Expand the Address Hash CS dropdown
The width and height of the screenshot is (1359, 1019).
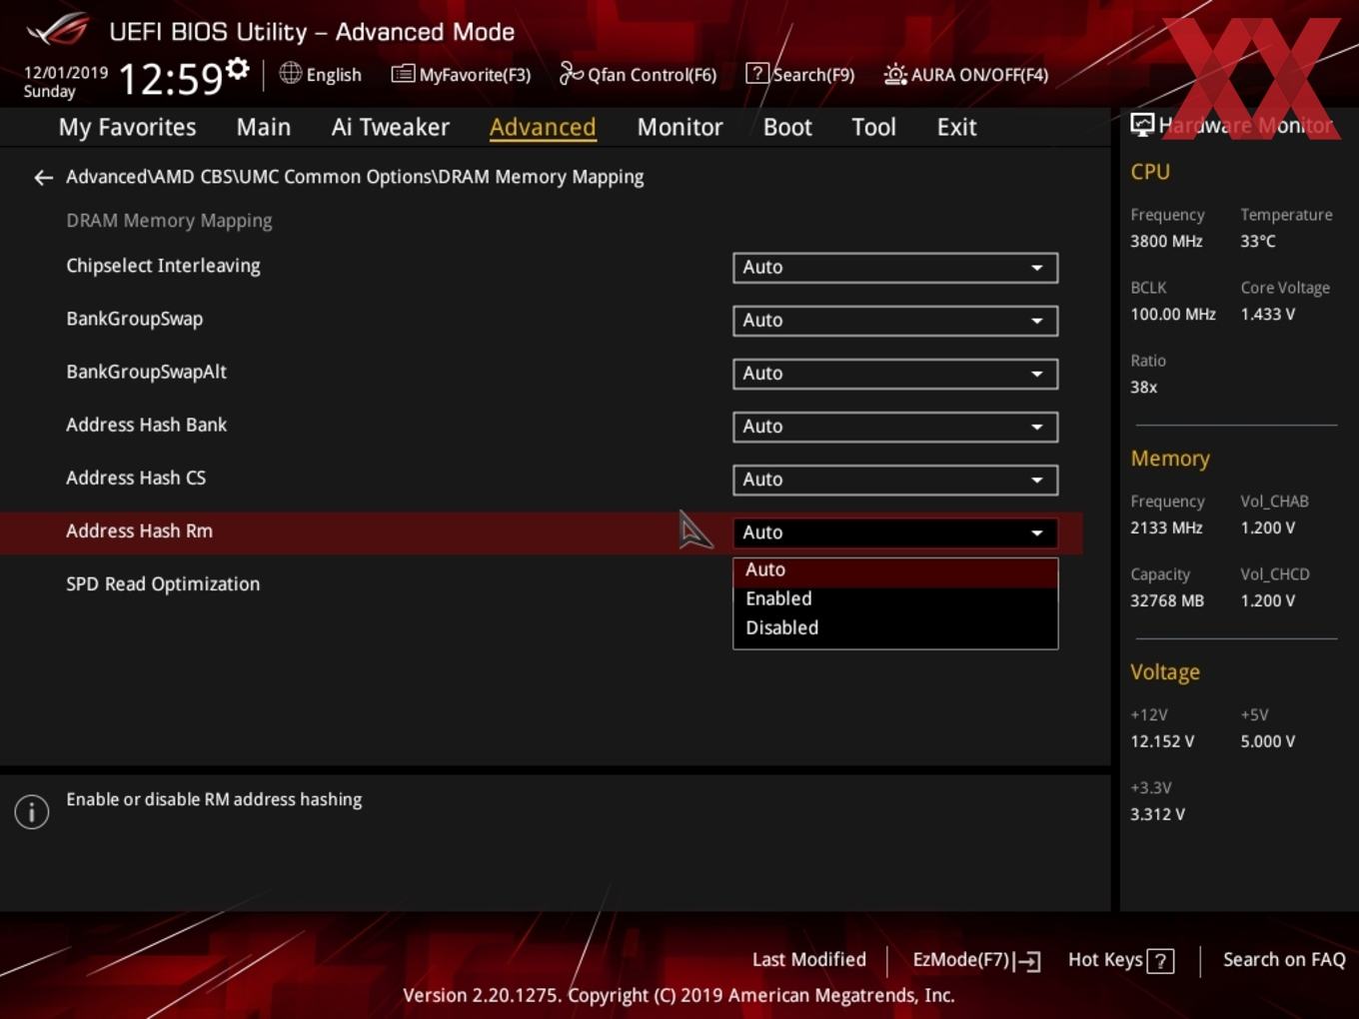pyautogui.click(x=895, y=480)
